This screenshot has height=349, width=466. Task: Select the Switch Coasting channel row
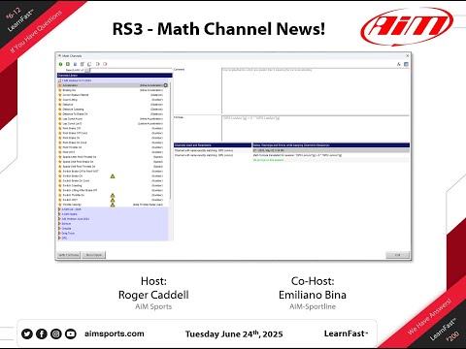pos(114,185)
